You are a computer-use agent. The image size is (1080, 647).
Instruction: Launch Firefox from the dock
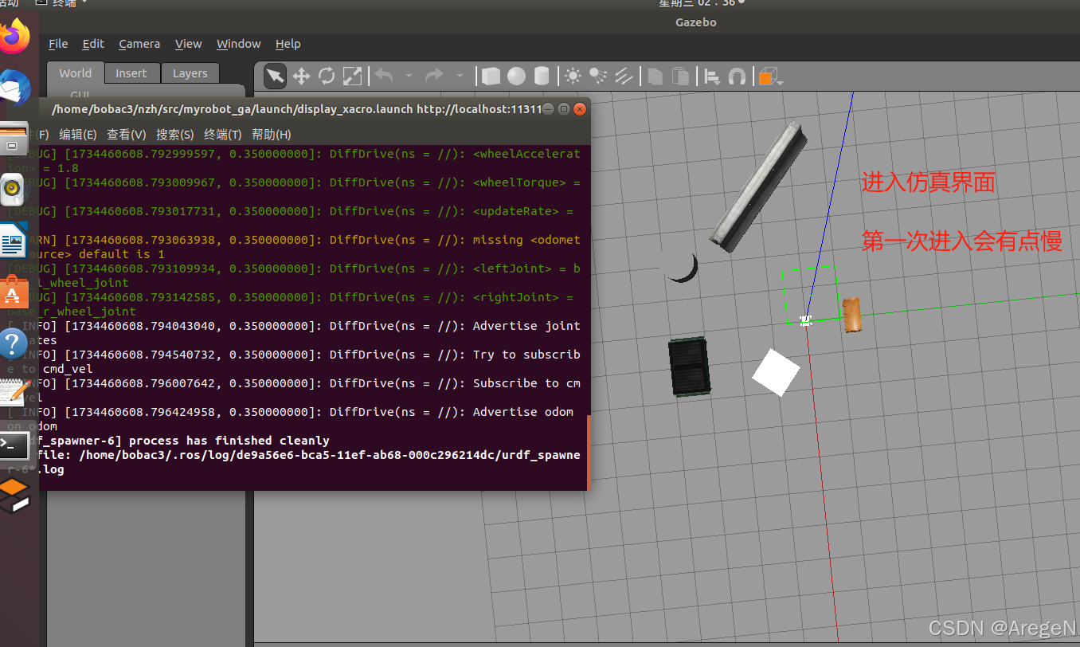(15, 37)
